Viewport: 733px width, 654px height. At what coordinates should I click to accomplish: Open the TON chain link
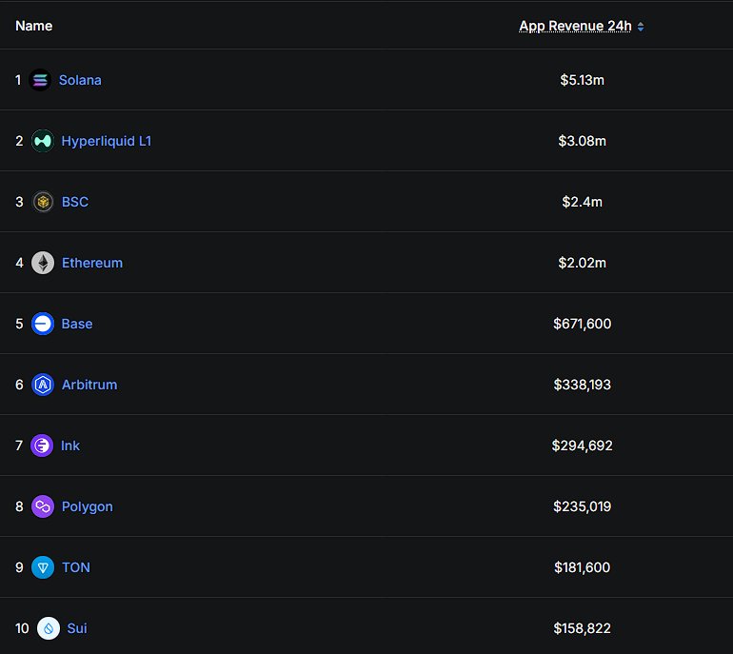(76, 567)
